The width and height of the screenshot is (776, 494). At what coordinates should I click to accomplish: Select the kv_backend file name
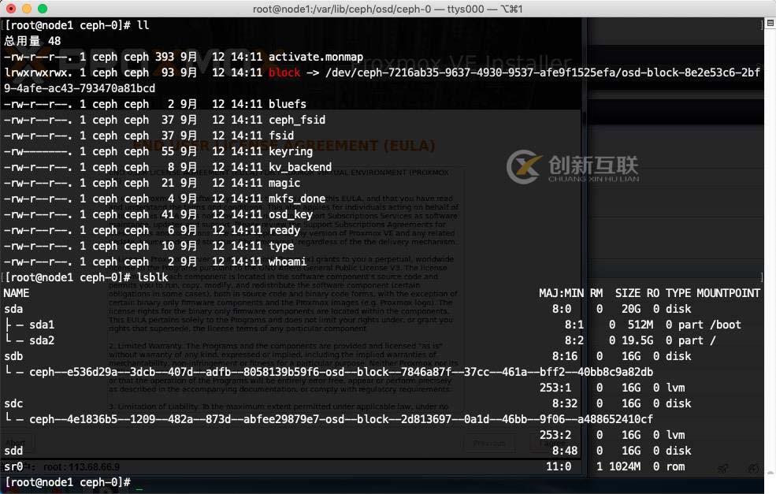coord(300,167)
